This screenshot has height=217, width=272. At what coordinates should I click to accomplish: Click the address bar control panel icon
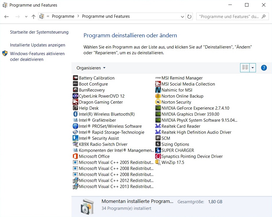click(x=42, y=16)
